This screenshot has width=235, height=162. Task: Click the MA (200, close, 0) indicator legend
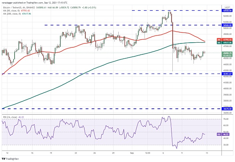coord(17,14)
